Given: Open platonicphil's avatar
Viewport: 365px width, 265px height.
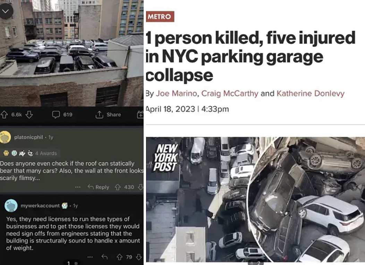Looking at the screenshot, I should tap(5, 137).
